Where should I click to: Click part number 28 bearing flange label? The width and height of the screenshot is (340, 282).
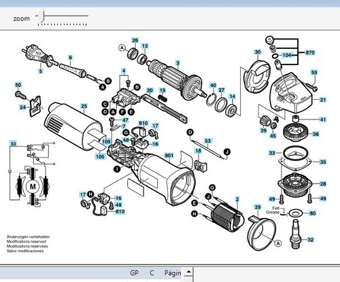(x=323, y=183)
